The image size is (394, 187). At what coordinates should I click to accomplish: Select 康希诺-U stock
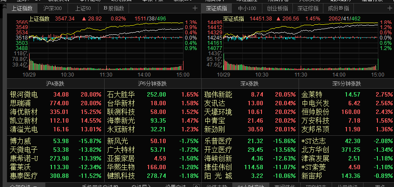tap(55, 158)
